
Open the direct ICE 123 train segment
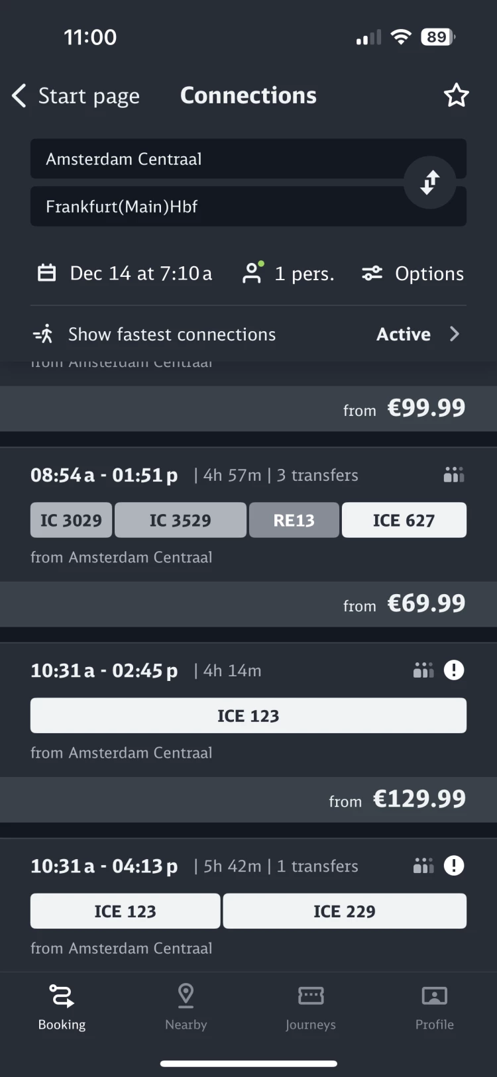(248, 715)
